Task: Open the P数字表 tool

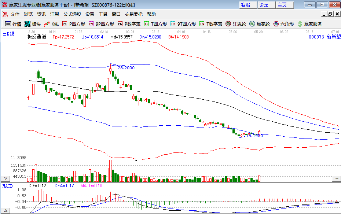Action: (x=129, y=24)
